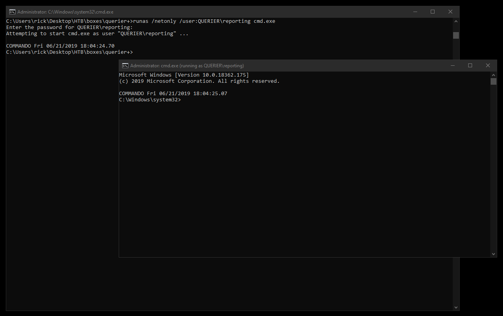
Task: Minimize the QUERIER\reporting cmd window
Action: (452, 66)
